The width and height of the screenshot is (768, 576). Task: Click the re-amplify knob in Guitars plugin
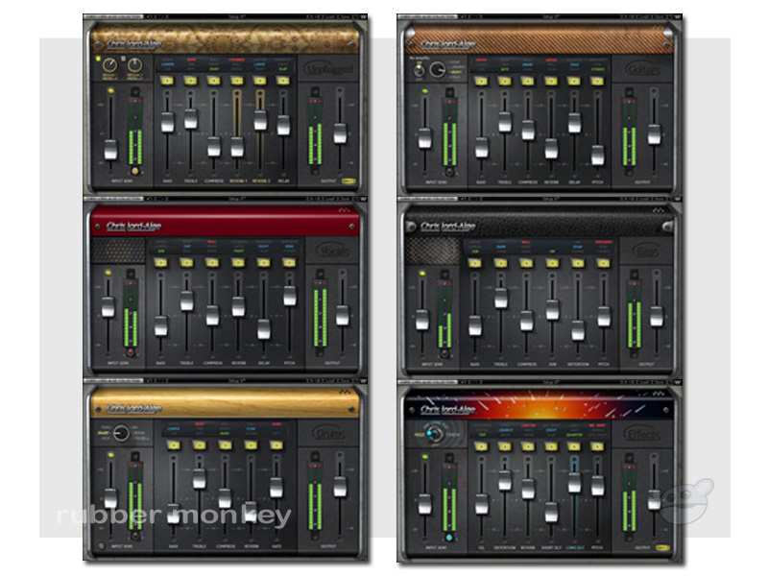[x=437, y=70]
